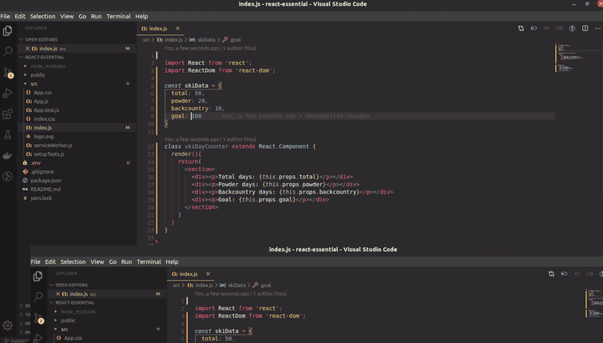Screen dimensions: 603x343
Task: Open Search view in top window activity bar
Action: tap(8, 51)
